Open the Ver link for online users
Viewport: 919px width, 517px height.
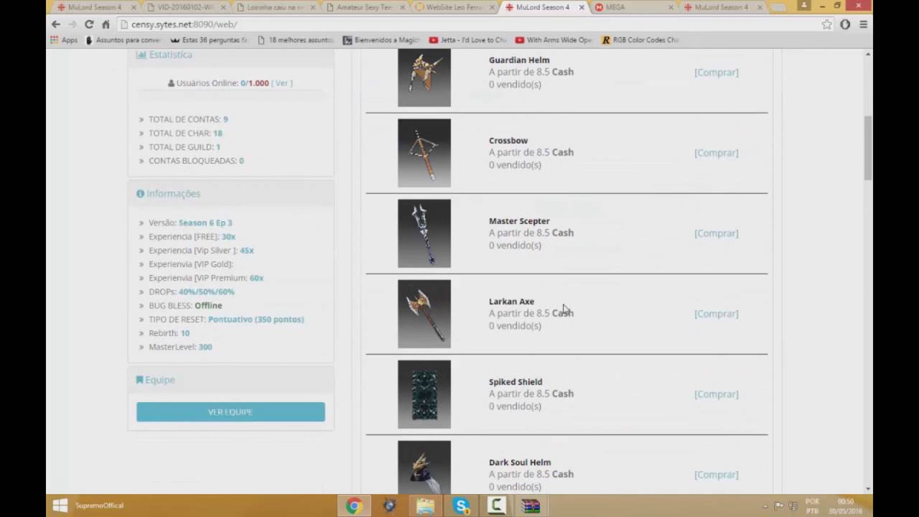[x=282, y=83]
